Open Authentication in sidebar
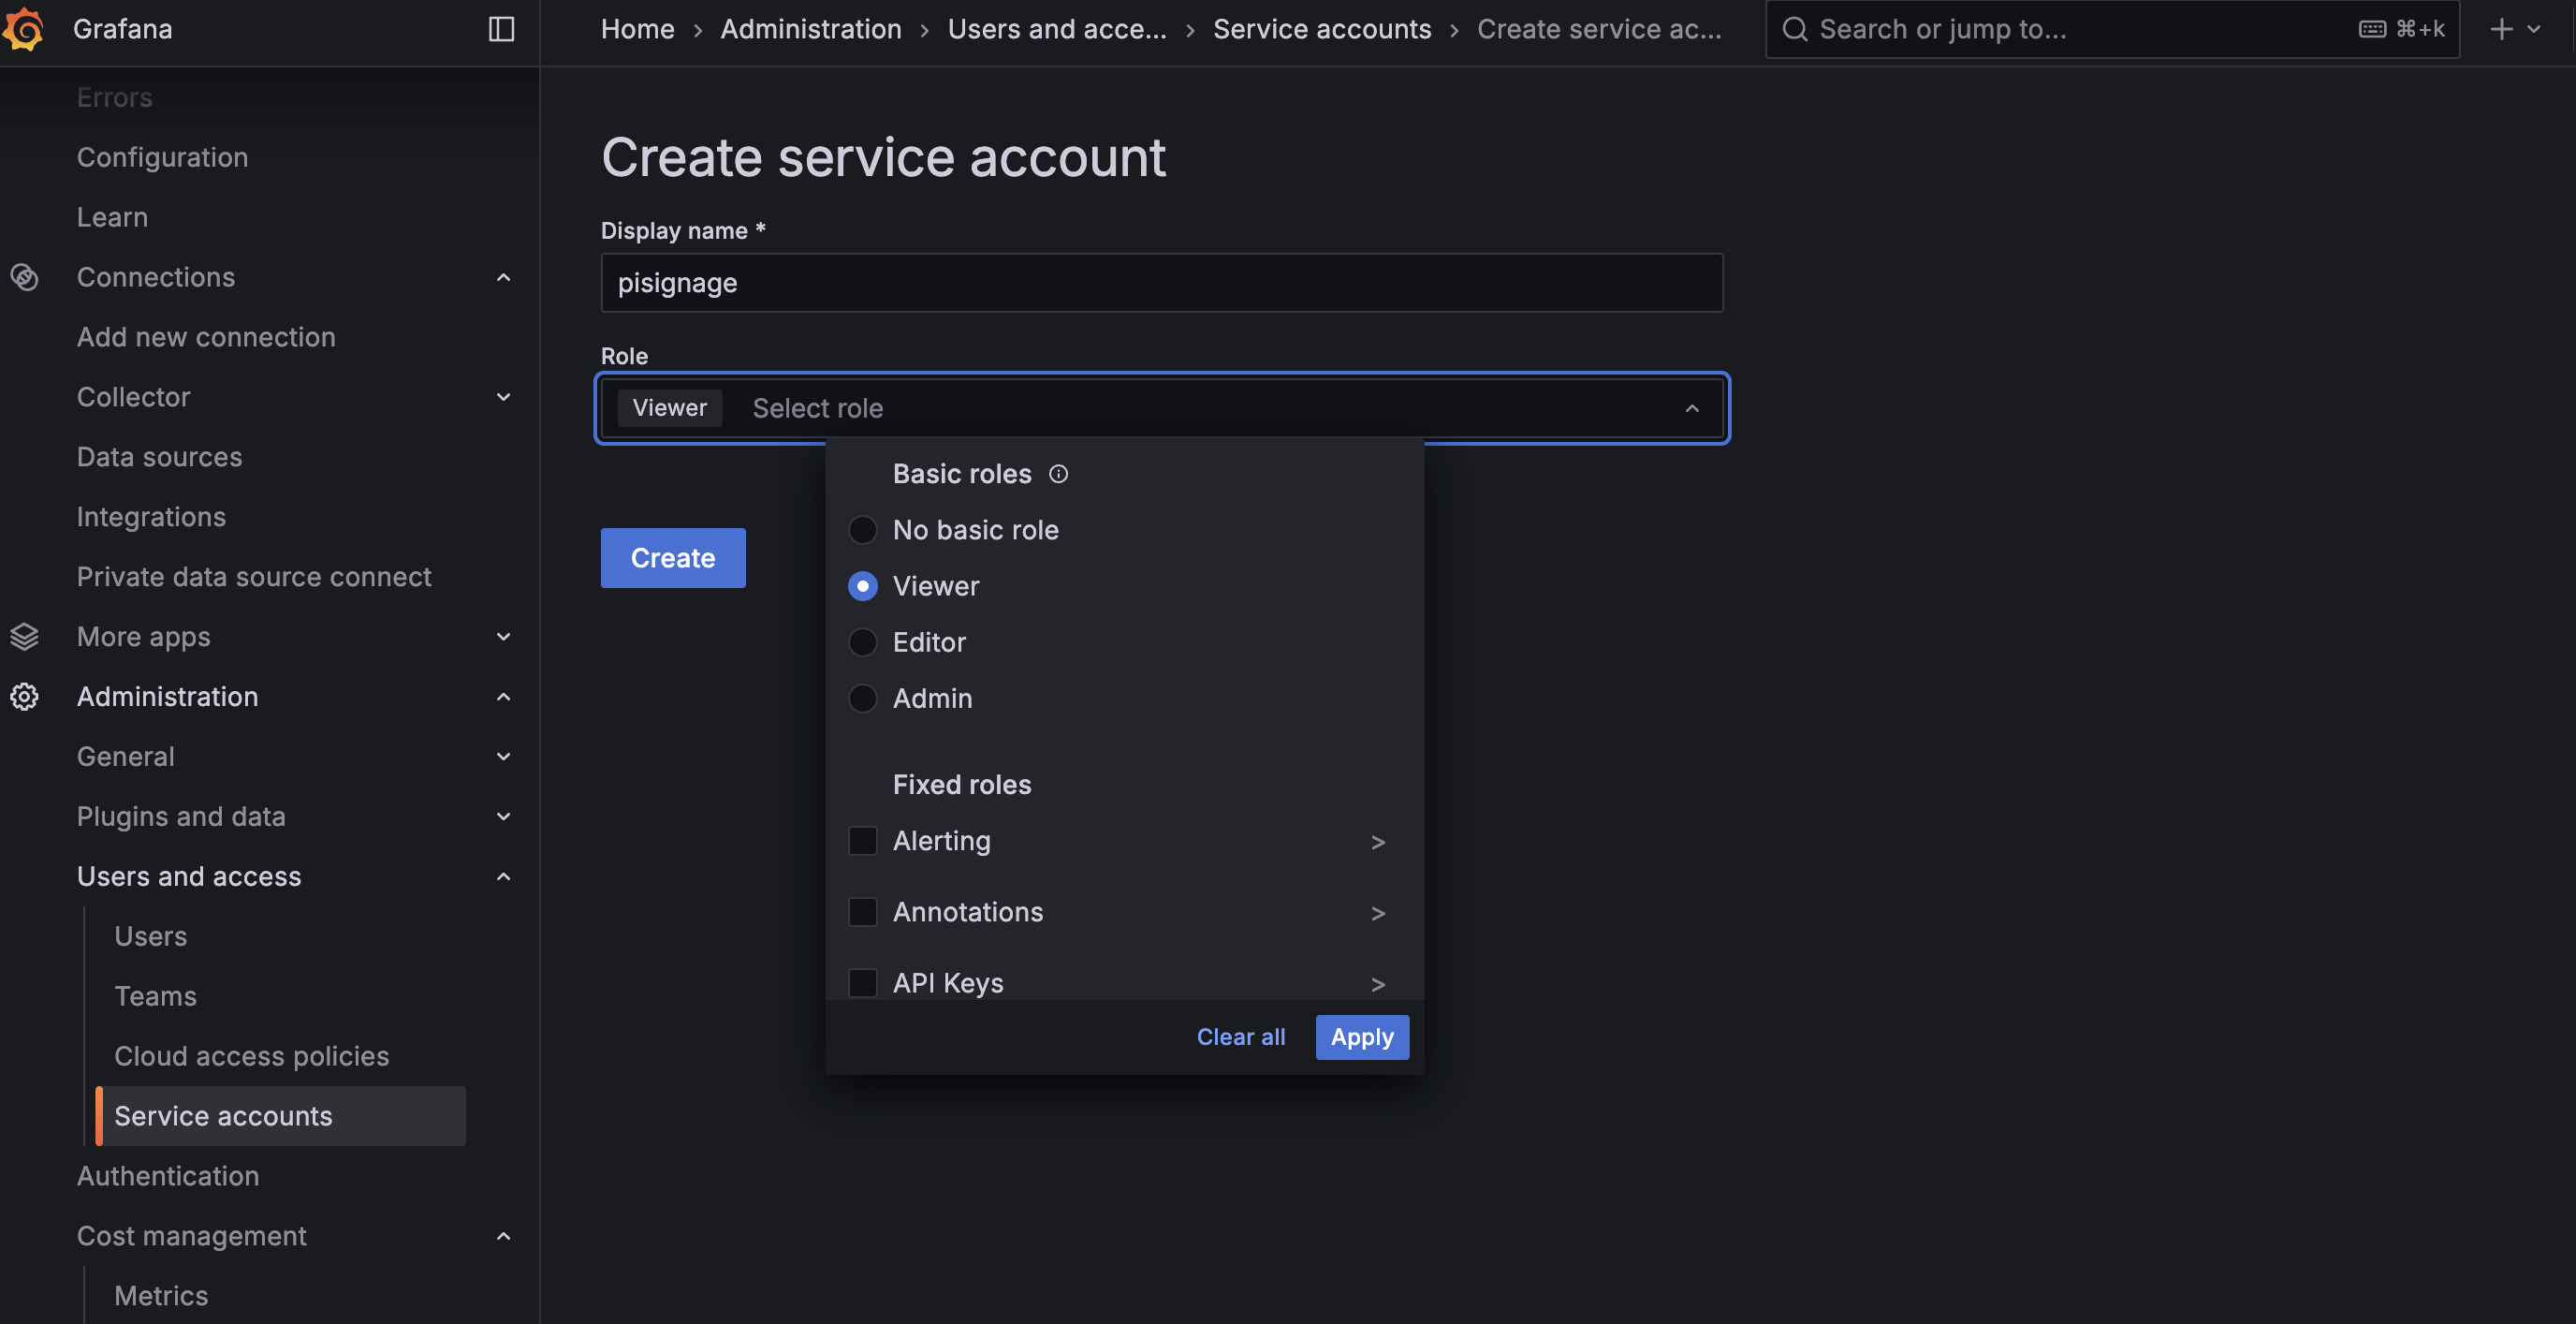Image resolution: width=2576 pixels, height=1324 pixels. click(168, 1177)
